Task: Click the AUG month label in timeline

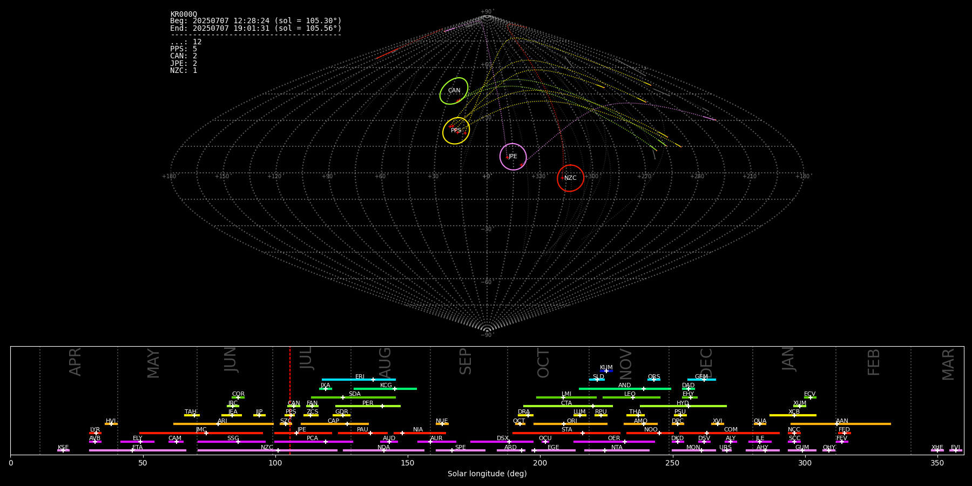Action: (x=385, y=363)
